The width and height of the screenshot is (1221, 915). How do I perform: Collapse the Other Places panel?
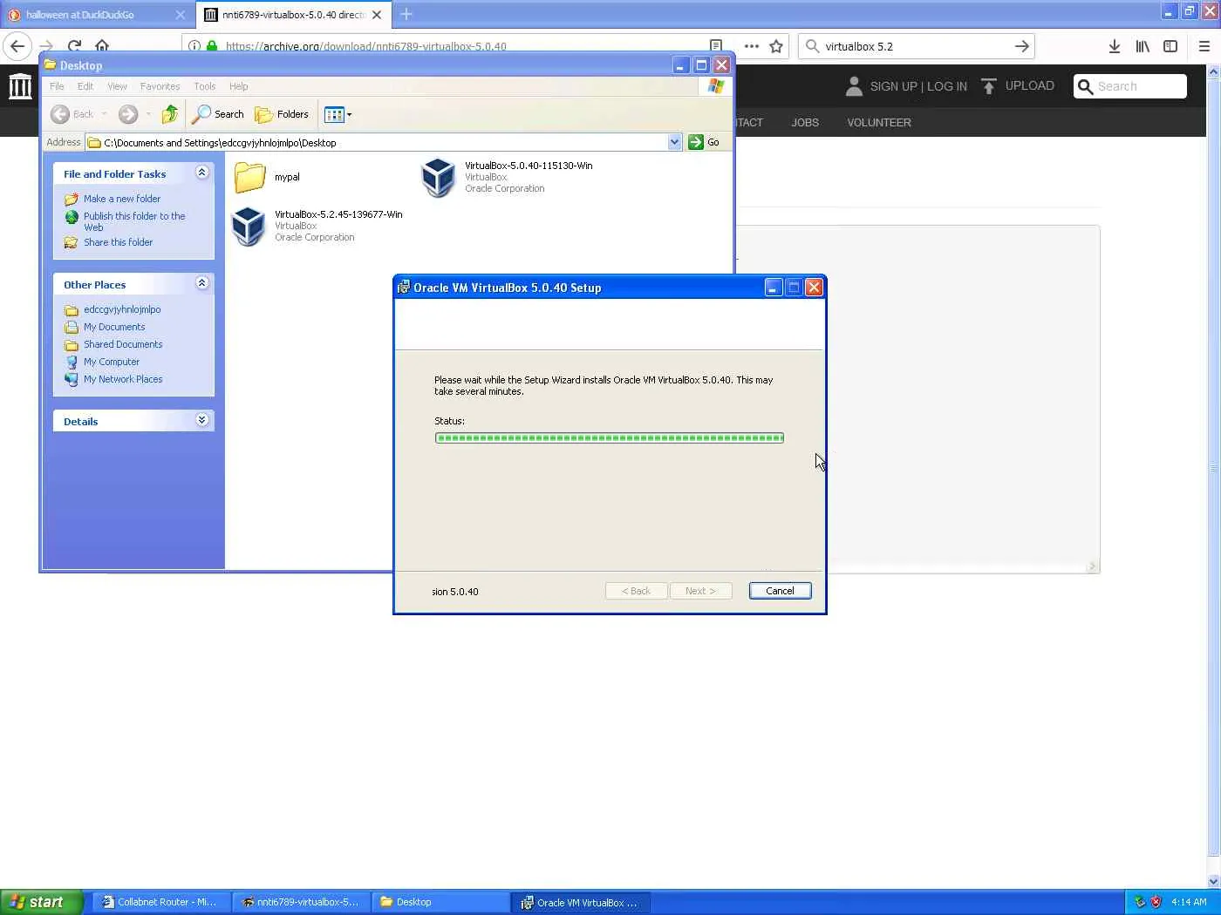pyautogui.click(x=202, y=283)
